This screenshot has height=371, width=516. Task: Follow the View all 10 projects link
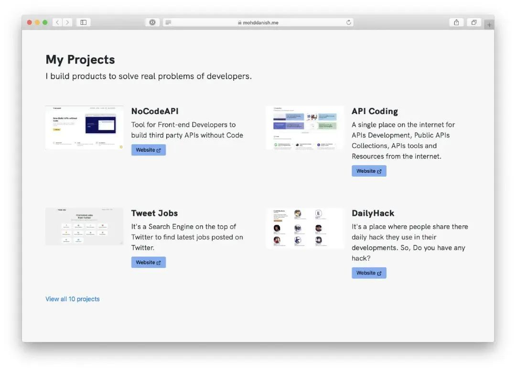point(73,299)
